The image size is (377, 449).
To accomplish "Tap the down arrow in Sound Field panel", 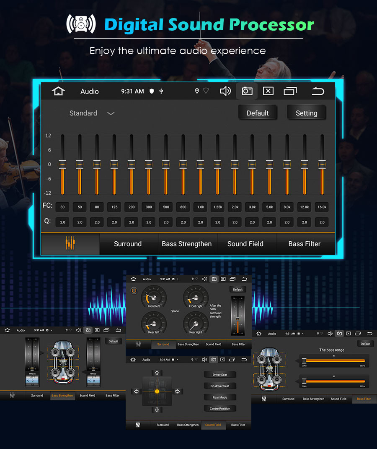I will click(157, 410).
